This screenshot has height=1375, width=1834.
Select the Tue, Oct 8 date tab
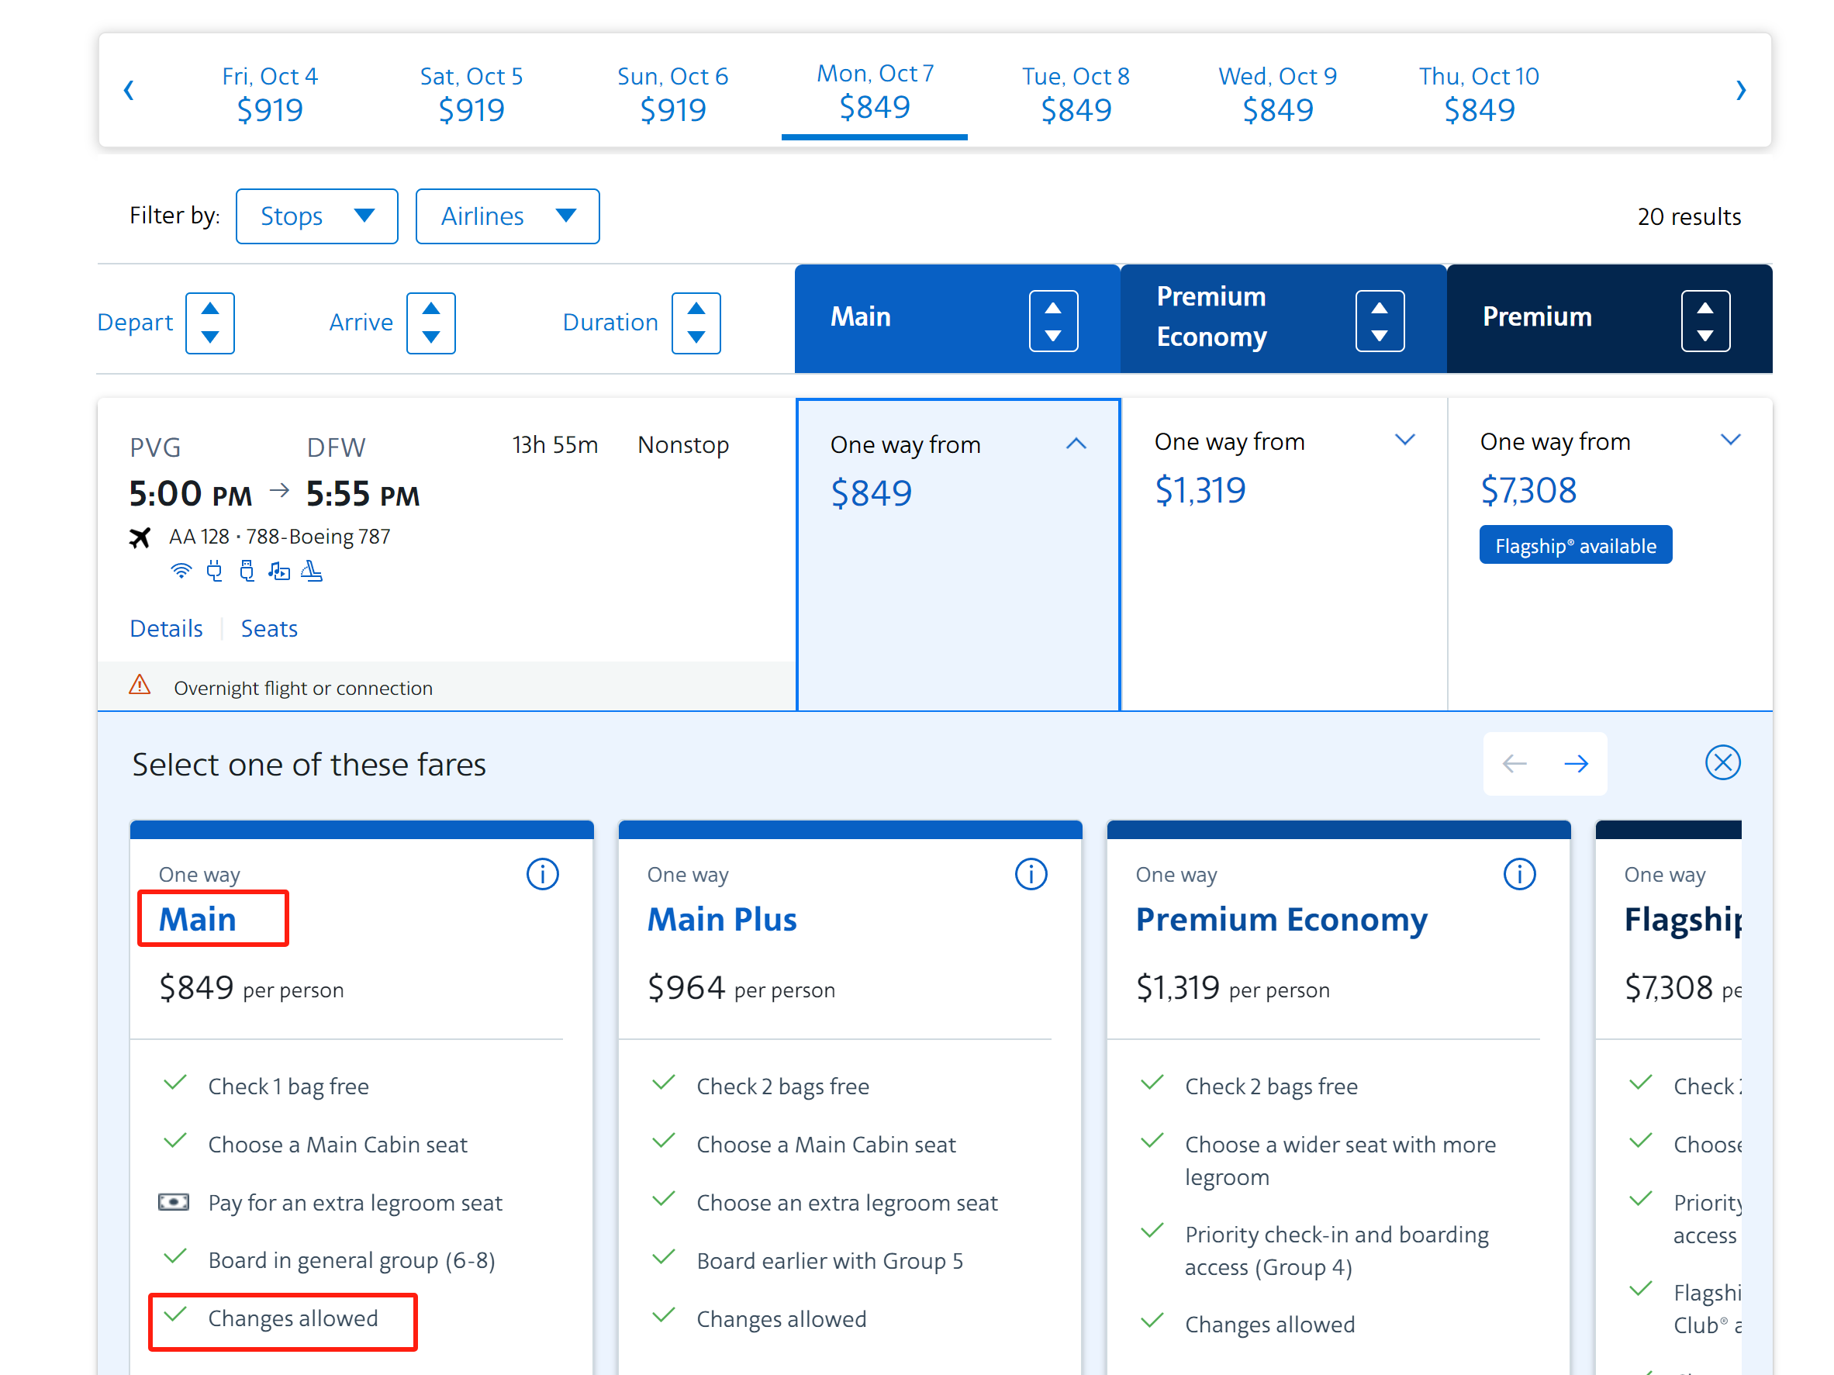pos(1076,93)
